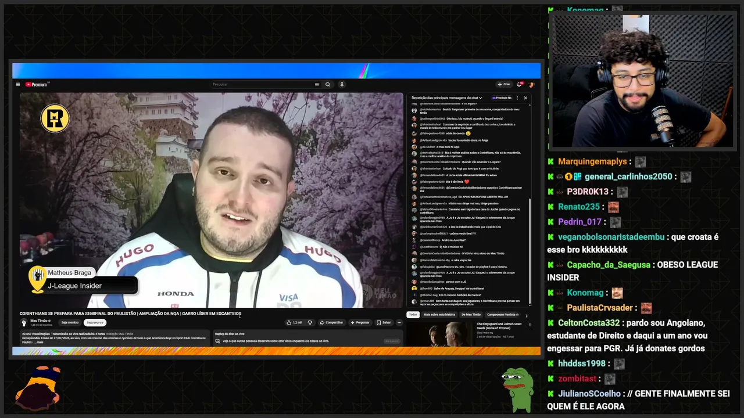Go to the YouTube Premium home logo
This screenshot has width=744, height=418.
(x=37, y=84)
